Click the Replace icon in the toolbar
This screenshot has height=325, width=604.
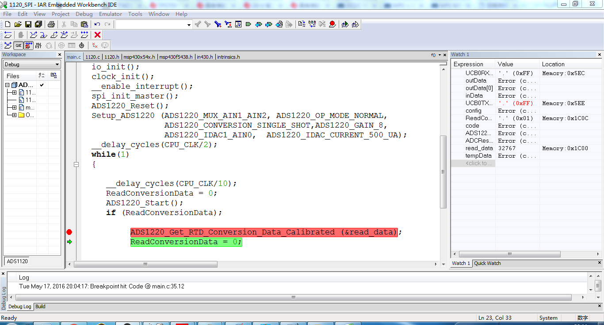[x=228, y=24]
